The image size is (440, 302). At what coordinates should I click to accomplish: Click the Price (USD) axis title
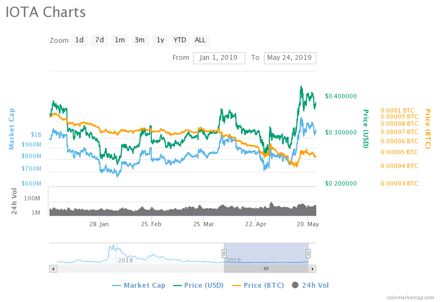click(366, 129)
